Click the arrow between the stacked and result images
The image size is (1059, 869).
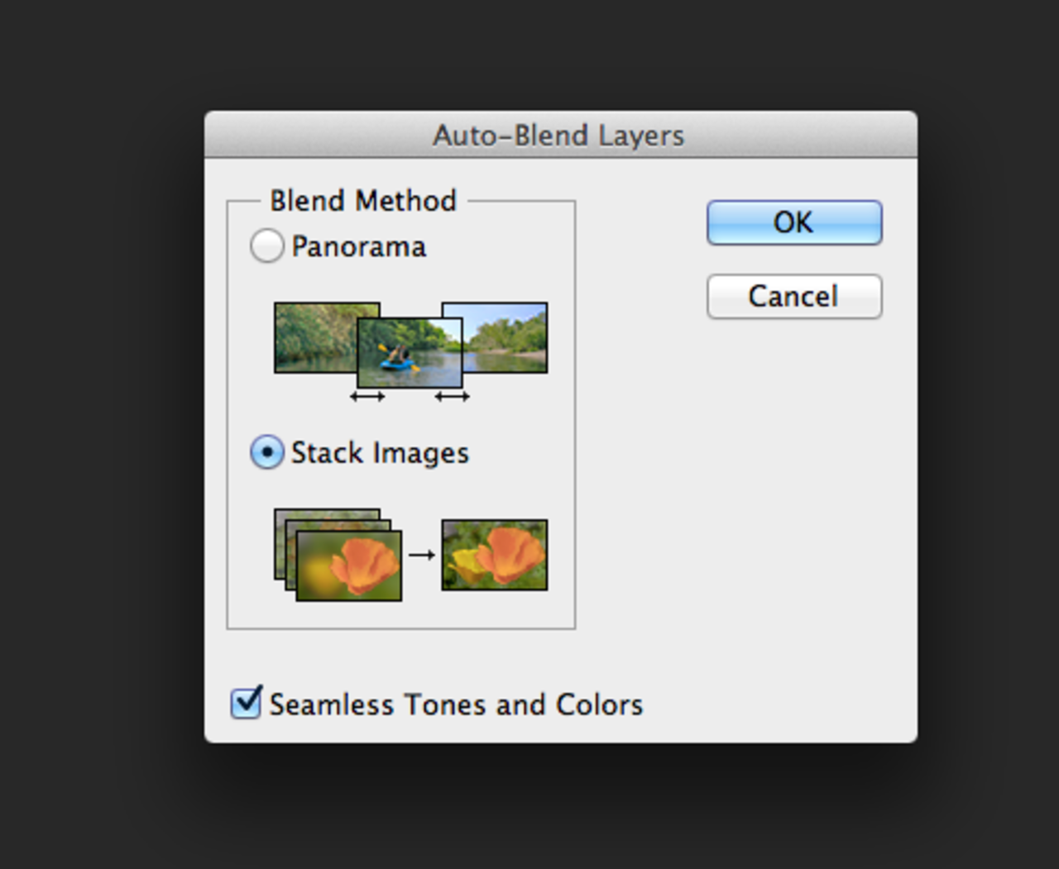(x=421, y=555)
